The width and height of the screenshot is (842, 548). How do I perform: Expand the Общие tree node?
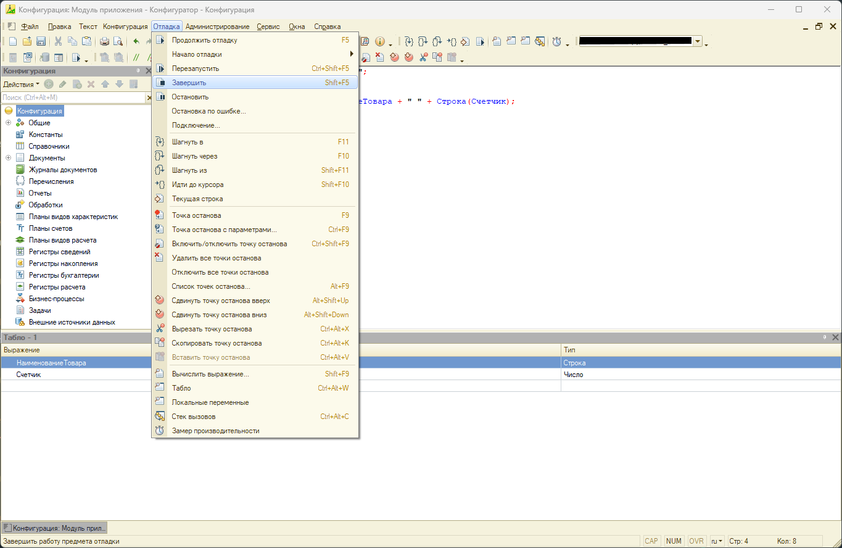pyautogui.click(x=9, y=123)
